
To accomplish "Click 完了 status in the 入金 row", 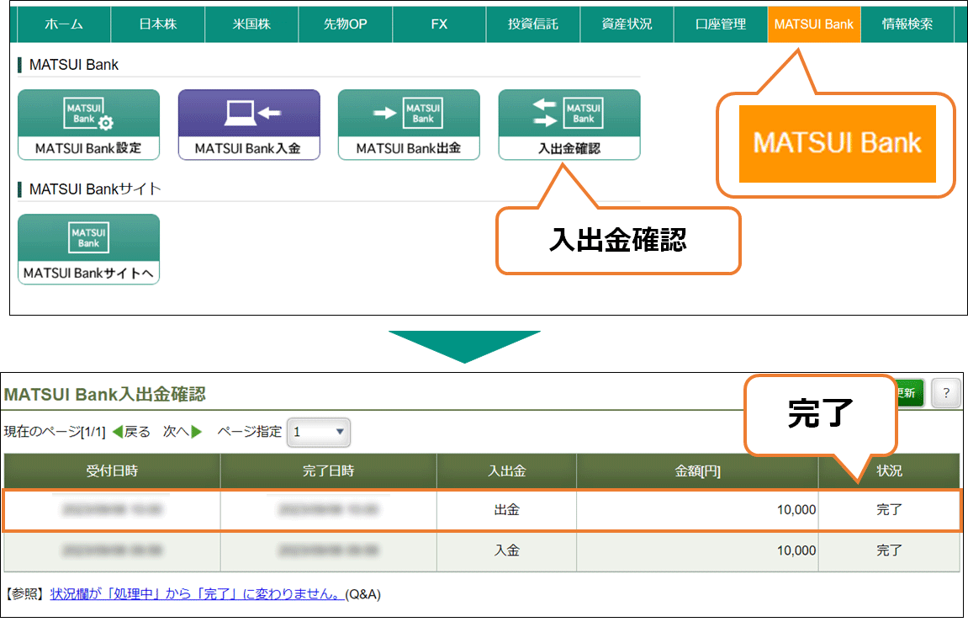I will [x=890, y=551].
